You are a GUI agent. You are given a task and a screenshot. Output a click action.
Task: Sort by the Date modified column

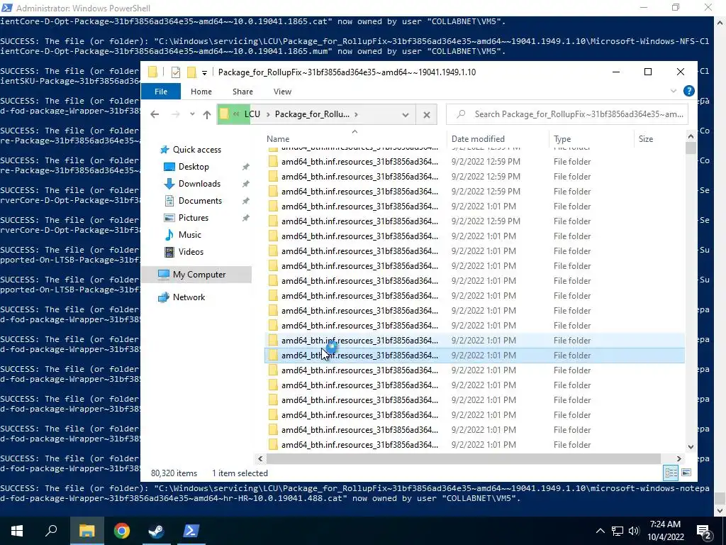478,138
